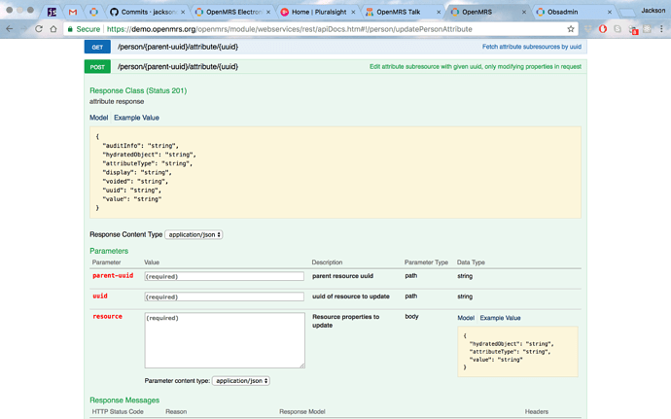The width and height of the screenshot is (671, 419).
Task: Switch to the pinned OpenMRS logo tab
Action: (93, 12)
